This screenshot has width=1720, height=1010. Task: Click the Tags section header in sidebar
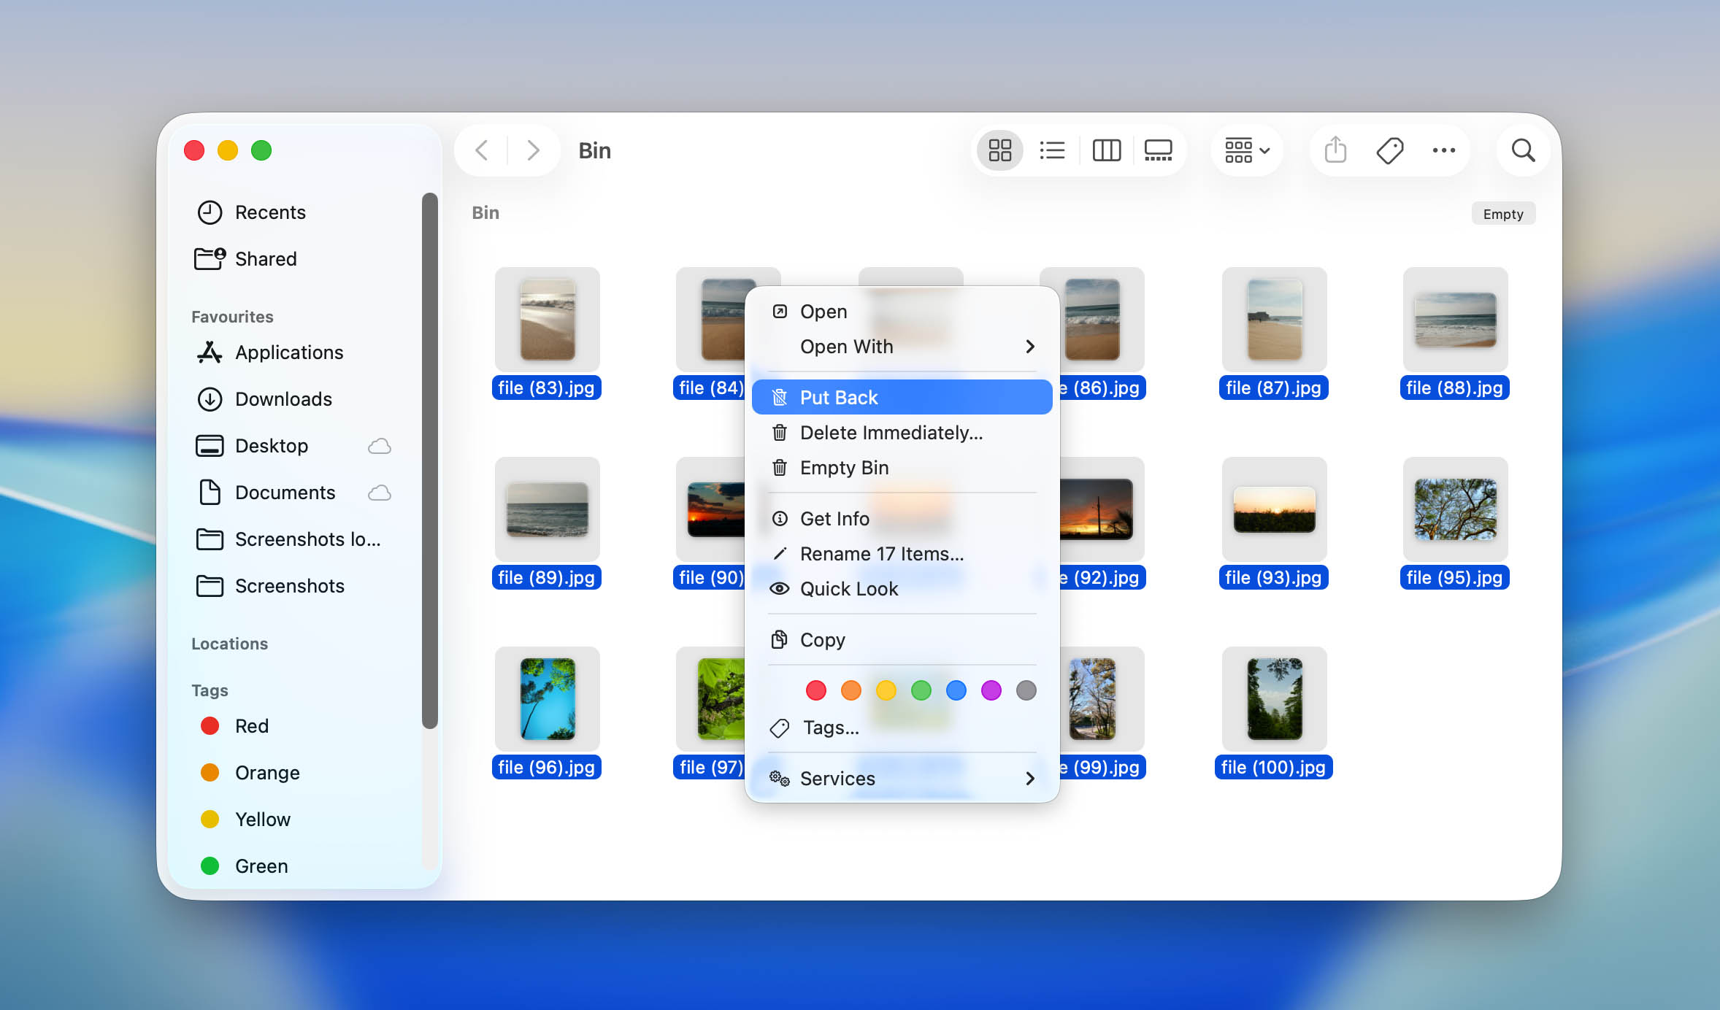[x=210, y=690]
